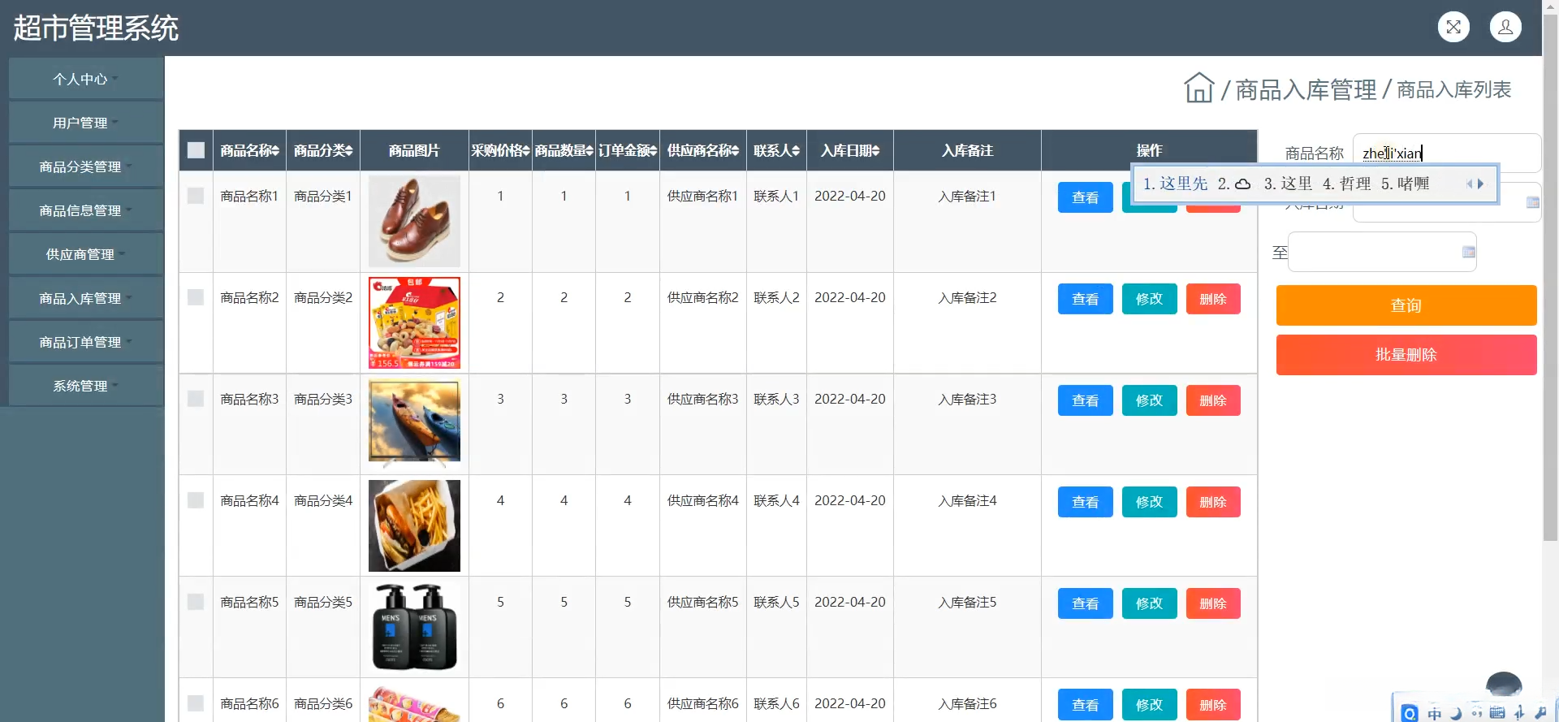Open the IME soft keyboard icon

pos(1497,713)
